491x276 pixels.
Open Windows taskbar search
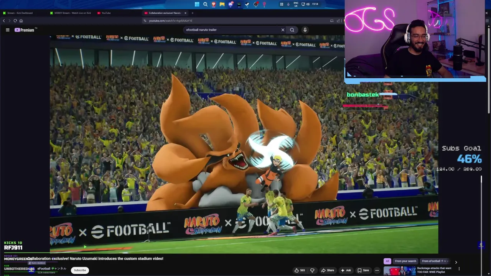click(205, 4)
